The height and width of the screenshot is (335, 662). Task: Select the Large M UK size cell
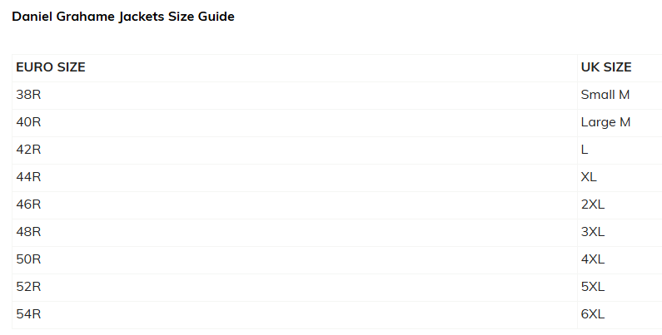point(605,122)
